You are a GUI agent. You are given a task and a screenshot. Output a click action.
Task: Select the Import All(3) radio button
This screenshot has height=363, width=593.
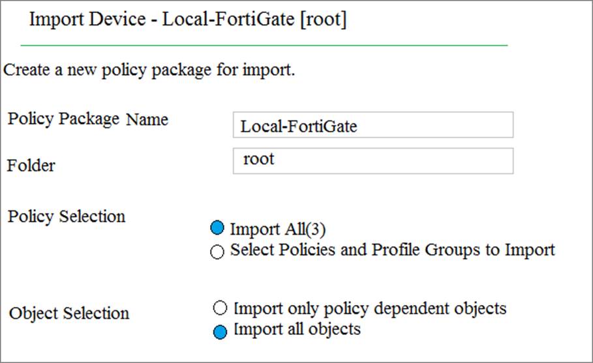(x=217, y=229)
